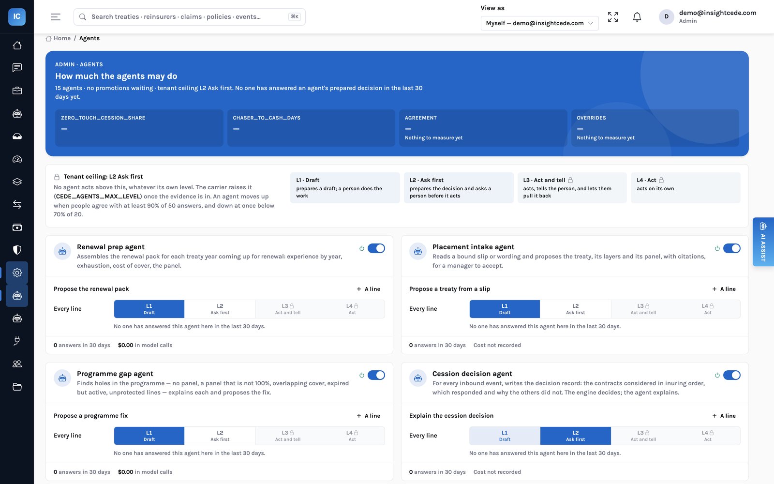The image size is (774, 484).
Task: Add a line under Explain the cession decision
Action: pos(724,416)
